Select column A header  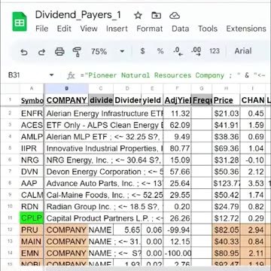pyautogui.click(x=32, y=88)
